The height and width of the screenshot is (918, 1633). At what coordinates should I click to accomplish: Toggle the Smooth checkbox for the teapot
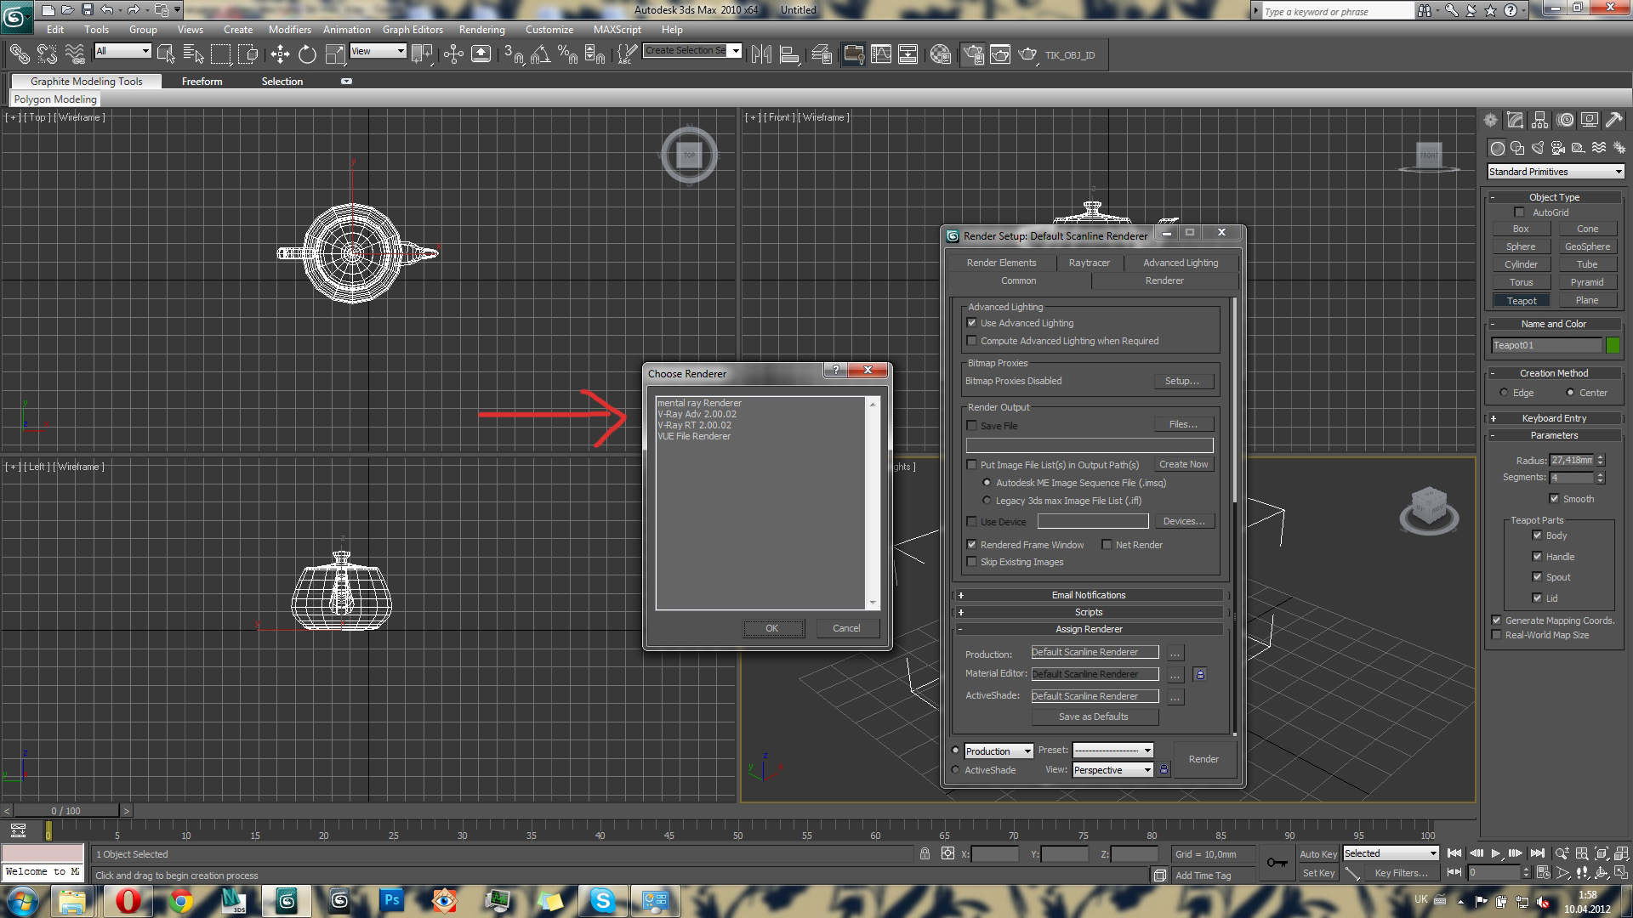(x=1554, y=499)
